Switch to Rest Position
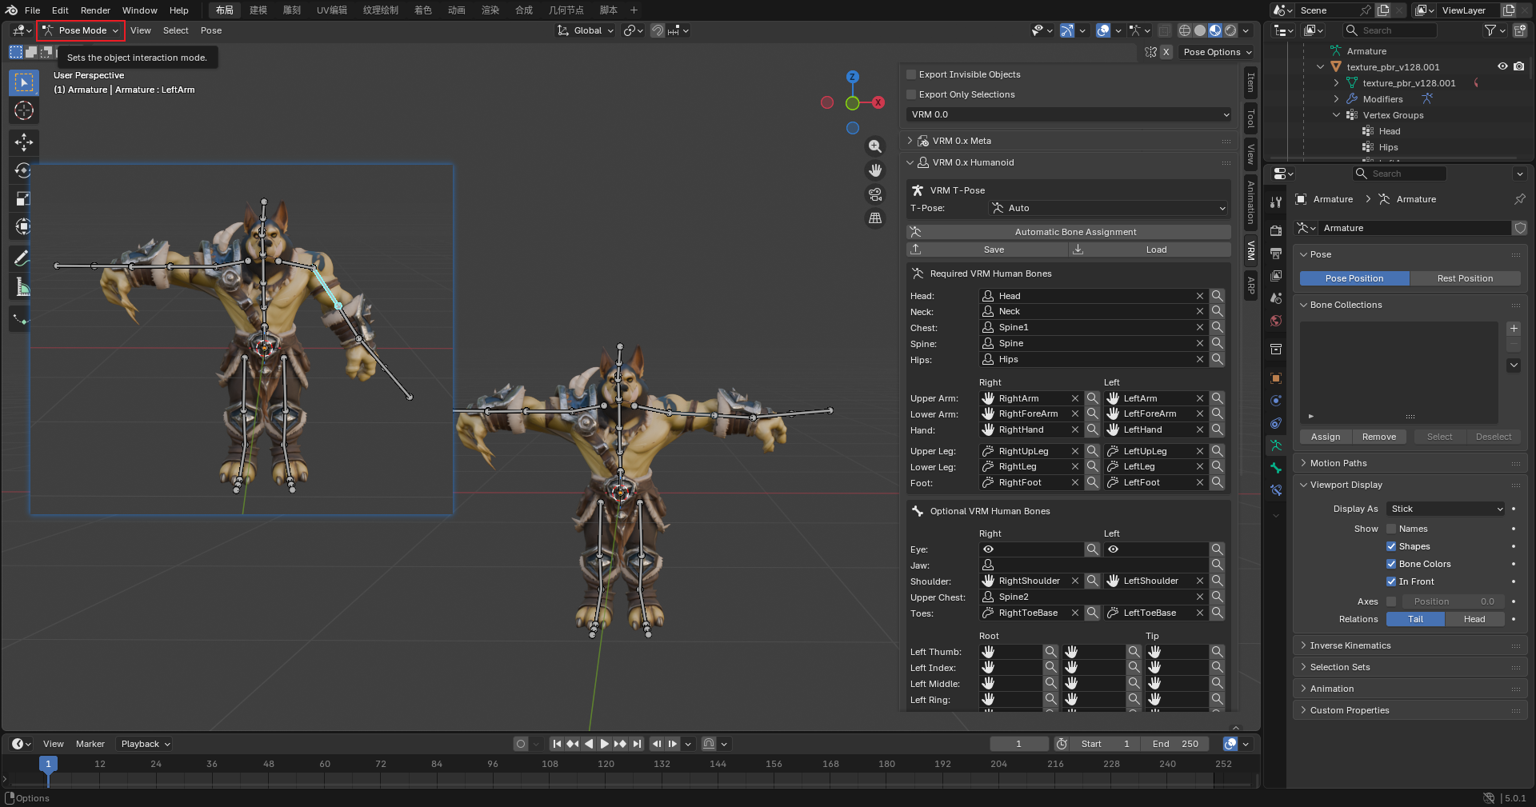The width and height of the screenshot is (1536, 807). [x=1465, y=278]
